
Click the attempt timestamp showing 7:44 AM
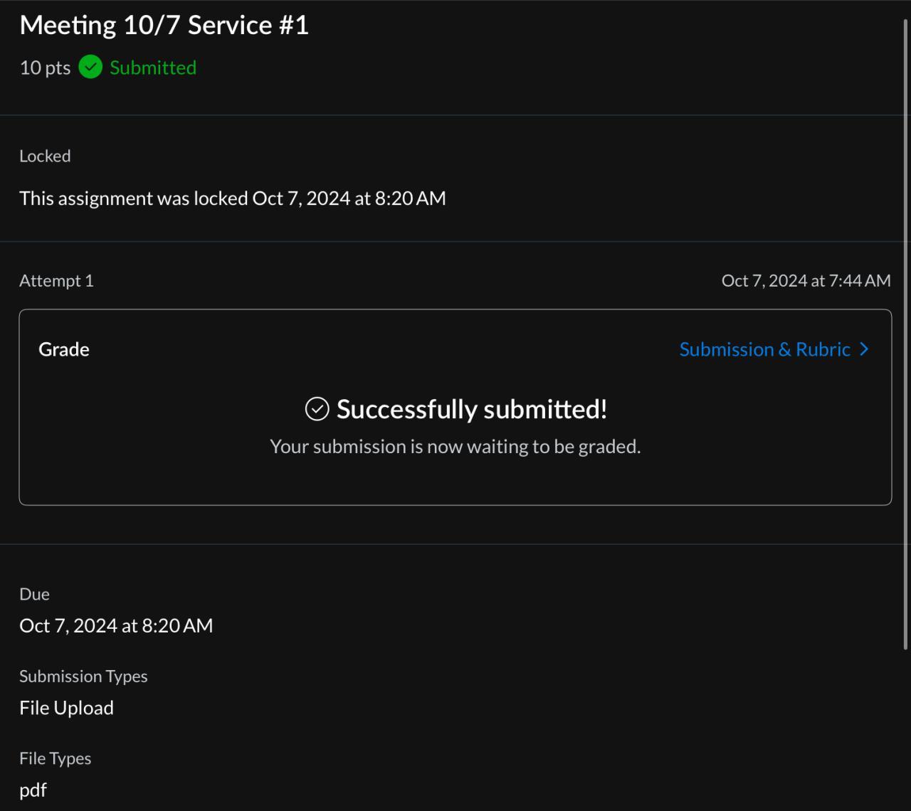tap(806, 280)
